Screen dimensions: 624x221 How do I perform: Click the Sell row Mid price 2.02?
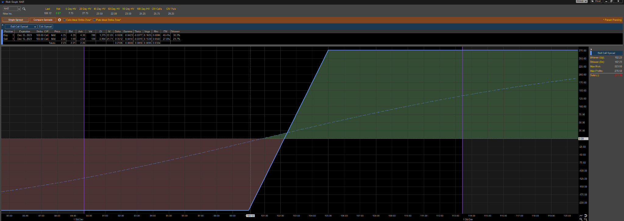63,39
